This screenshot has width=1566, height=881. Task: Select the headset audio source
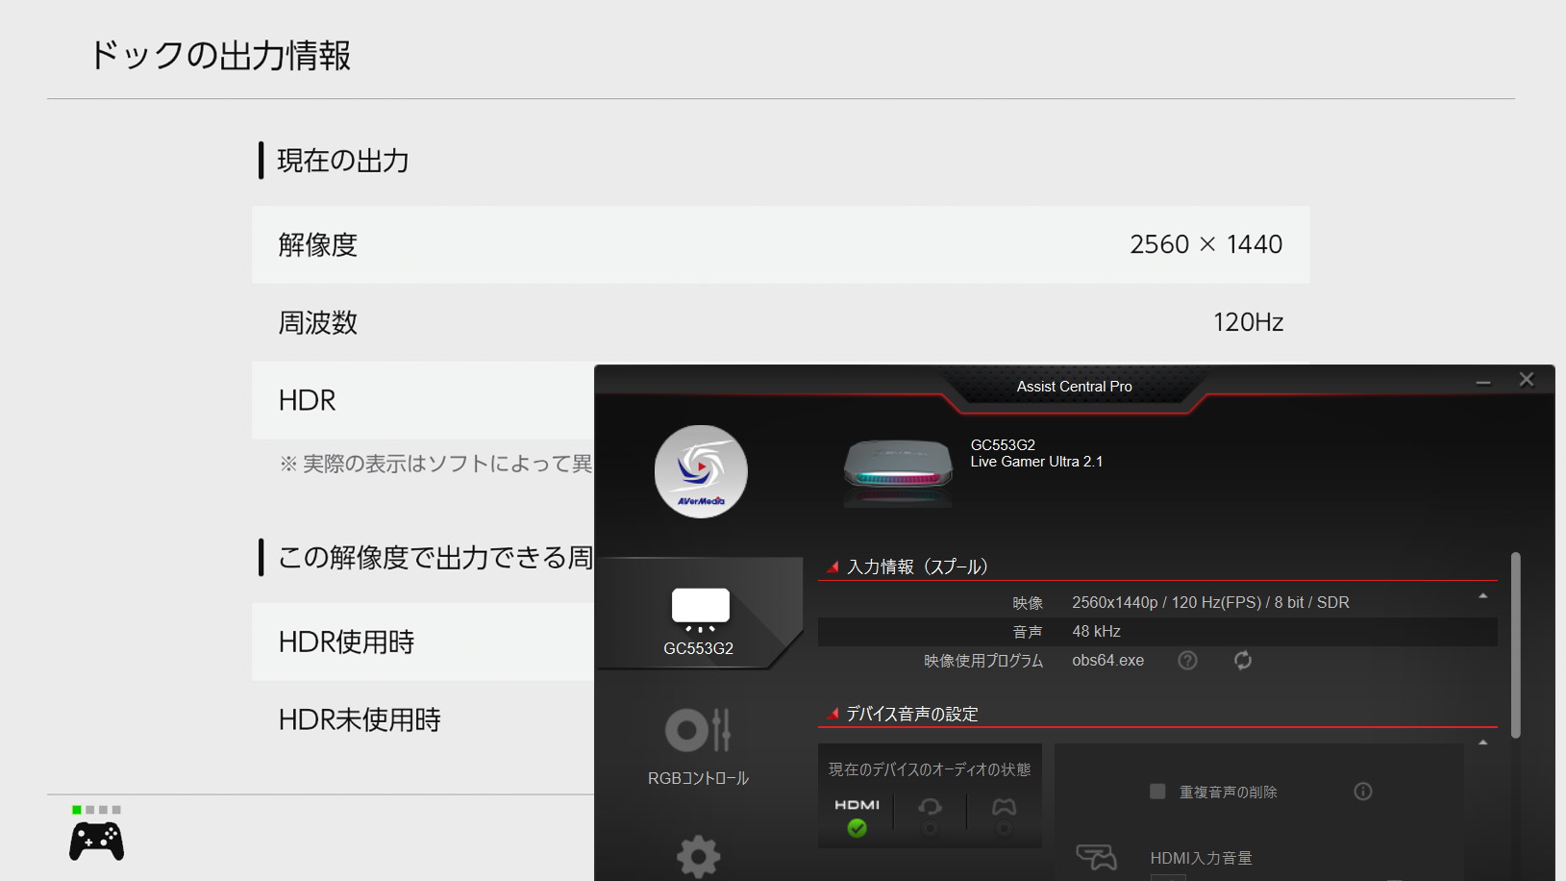[930, 816]
